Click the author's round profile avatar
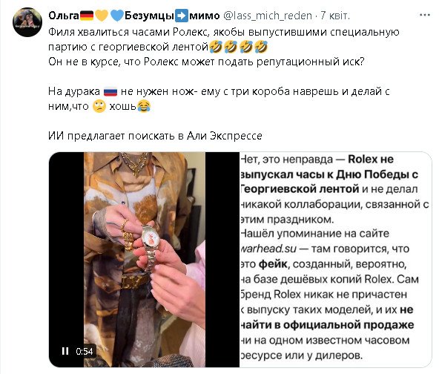439x374 pixels. click(x=27, y=22)
